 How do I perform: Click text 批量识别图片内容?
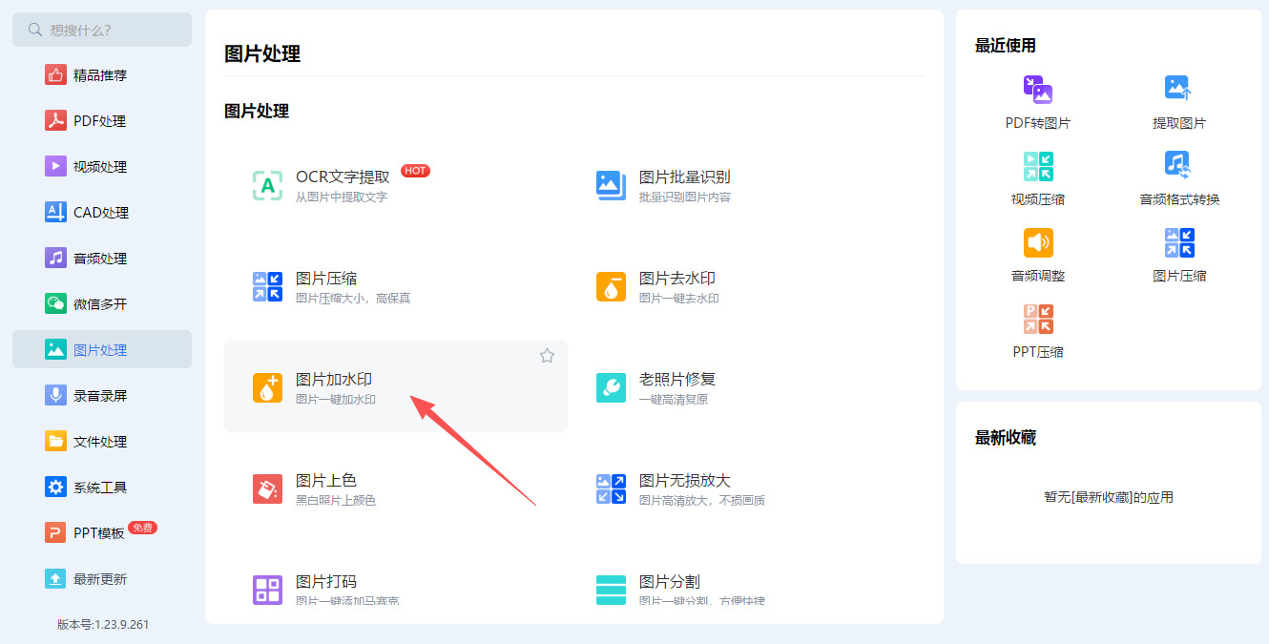(685, 197)
